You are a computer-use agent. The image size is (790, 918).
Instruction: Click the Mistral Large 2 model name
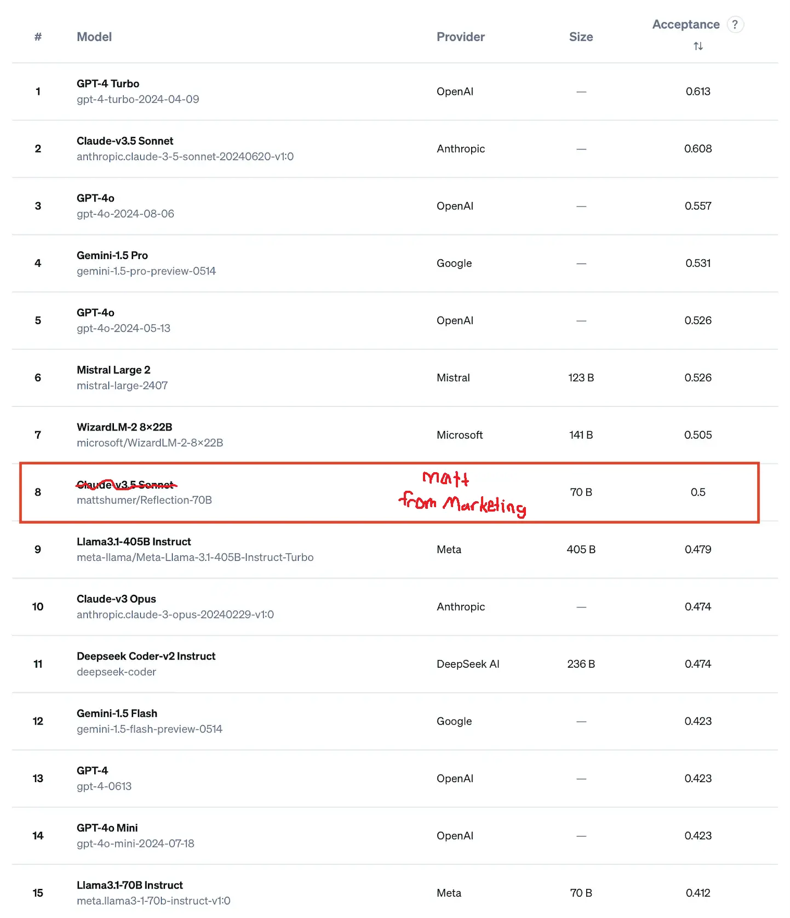coord(113,370)
